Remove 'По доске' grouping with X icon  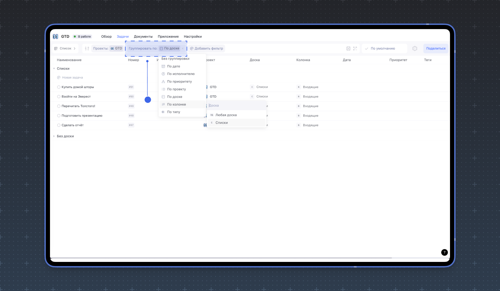183,48
